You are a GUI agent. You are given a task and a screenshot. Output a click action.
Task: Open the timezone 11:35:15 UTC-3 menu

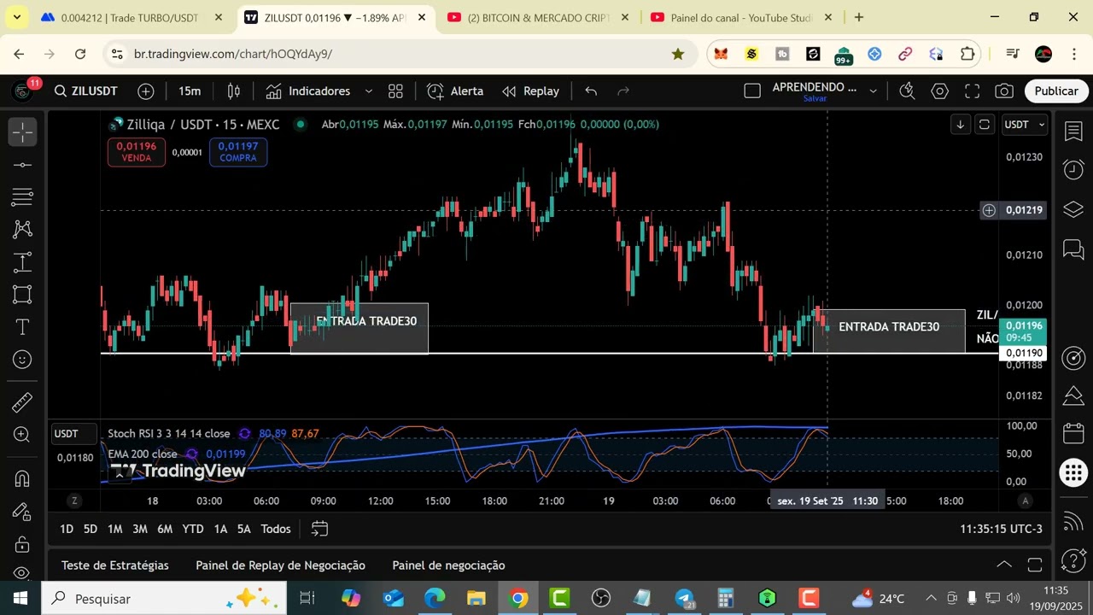[1001, 530]
